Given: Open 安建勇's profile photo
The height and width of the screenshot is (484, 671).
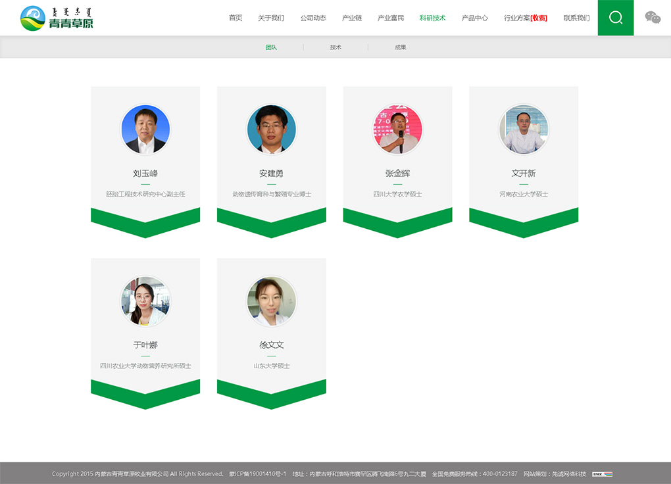Looking at the screenshot, I should click(271, 130).
